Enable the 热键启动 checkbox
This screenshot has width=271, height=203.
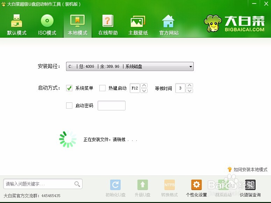(102, 88)
